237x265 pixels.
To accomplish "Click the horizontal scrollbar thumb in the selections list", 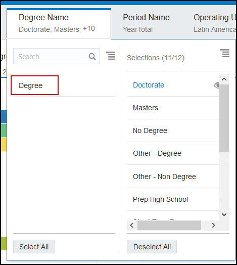I will (169, 225).
